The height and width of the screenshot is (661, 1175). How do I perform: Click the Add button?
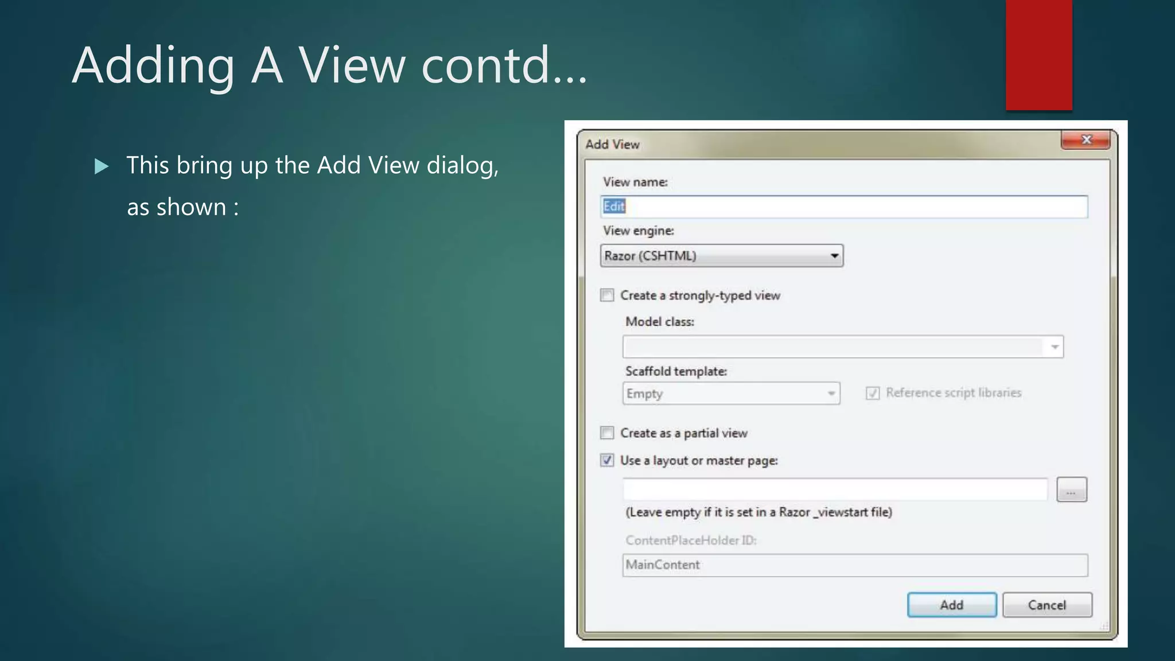952,605
